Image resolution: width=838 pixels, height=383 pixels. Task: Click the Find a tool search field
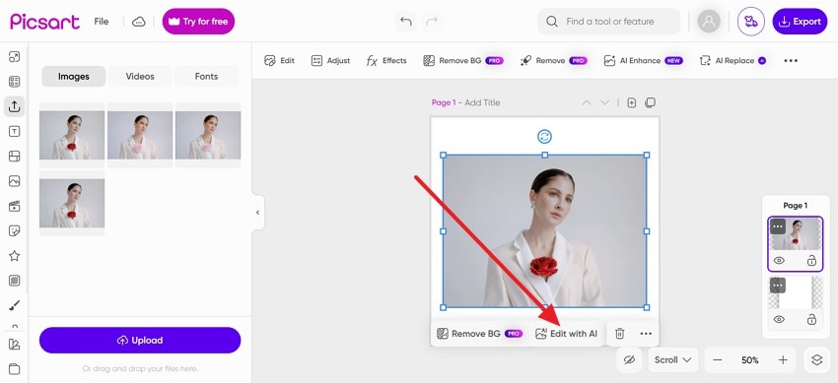tap(609, 22)
